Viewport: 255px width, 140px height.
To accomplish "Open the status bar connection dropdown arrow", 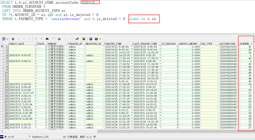I will coord(30,136).
